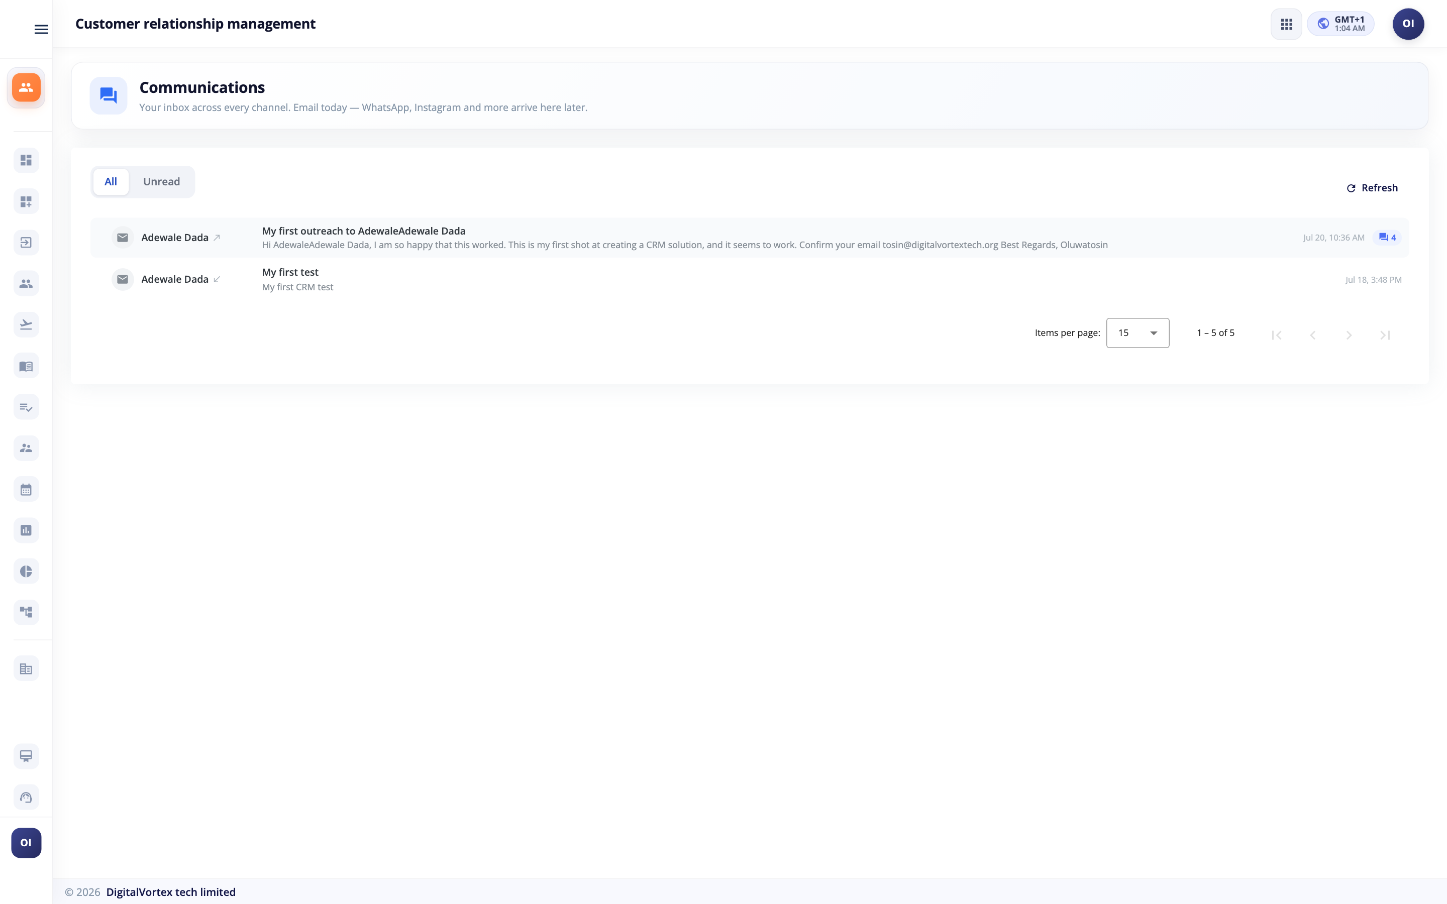Go to the first page of results
This screenshot has height=904, width=1447.
pos(1277,335)
